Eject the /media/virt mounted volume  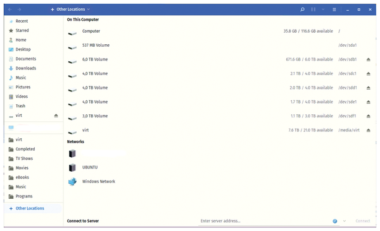pos(368,130)
